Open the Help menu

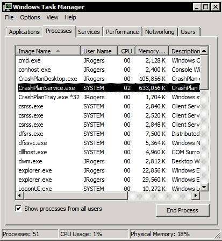pos(70,17)
